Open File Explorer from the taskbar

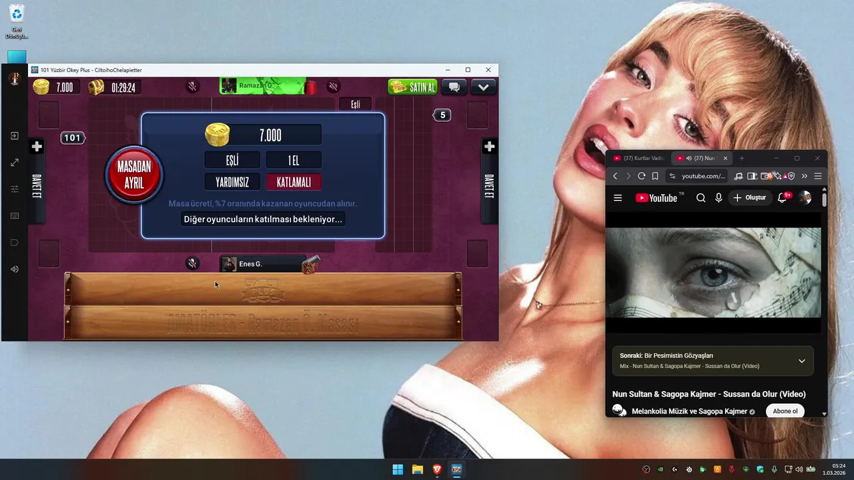[x=417, y=469]
